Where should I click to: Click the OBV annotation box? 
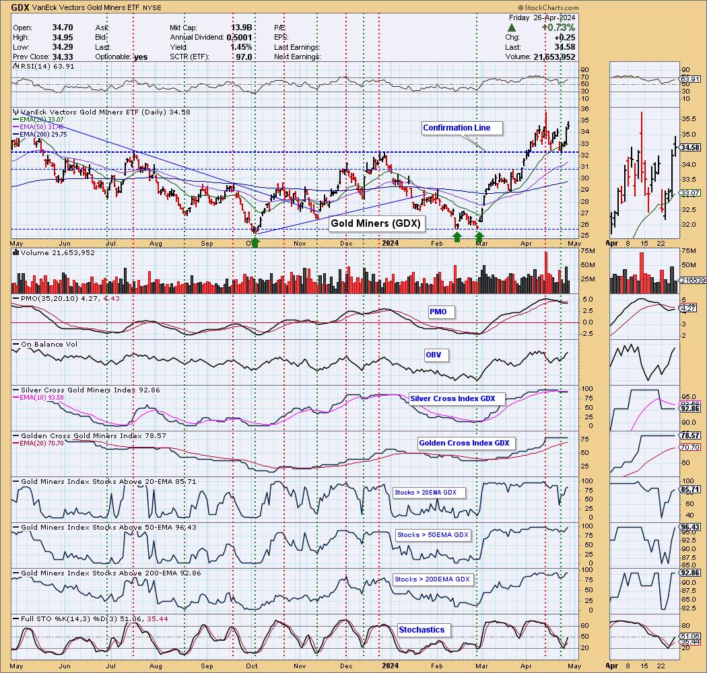click(x=436, y=355)
